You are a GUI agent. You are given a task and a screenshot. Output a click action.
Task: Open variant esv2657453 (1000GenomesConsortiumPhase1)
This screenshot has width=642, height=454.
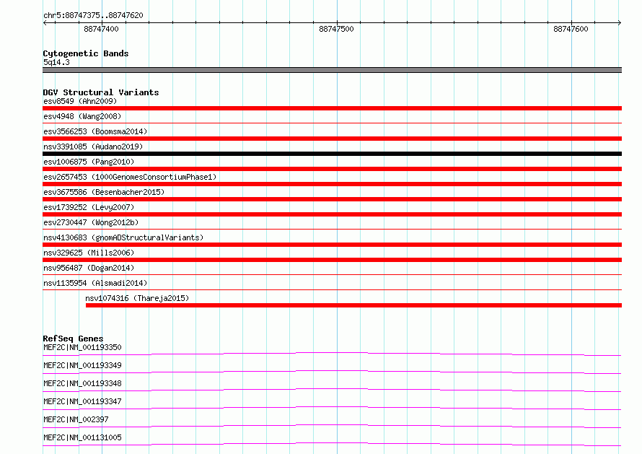[130, 177]
